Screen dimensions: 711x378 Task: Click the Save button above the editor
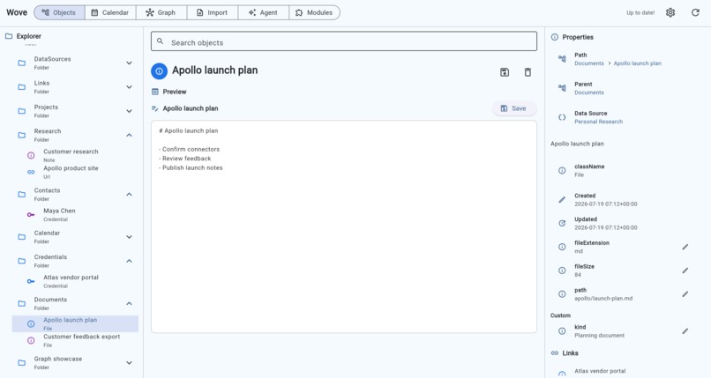pyautogui.click(x=513, y=108)
